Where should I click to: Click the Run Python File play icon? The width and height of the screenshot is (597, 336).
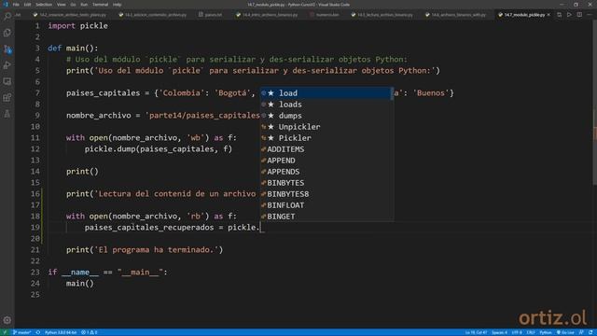569,15
